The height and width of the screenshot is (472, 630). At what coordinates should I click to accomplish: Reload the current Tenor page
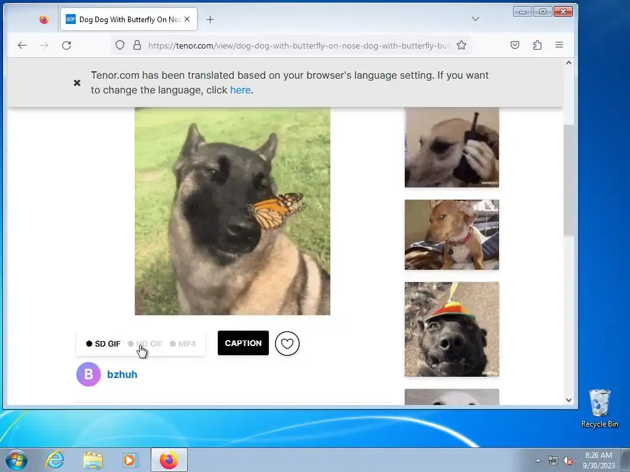point(66,45)
